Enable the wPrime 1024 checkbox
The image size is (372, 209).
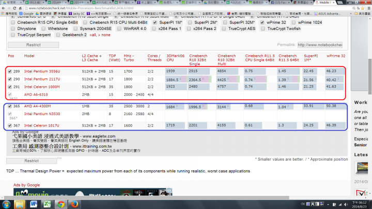(x=293, y=23)
